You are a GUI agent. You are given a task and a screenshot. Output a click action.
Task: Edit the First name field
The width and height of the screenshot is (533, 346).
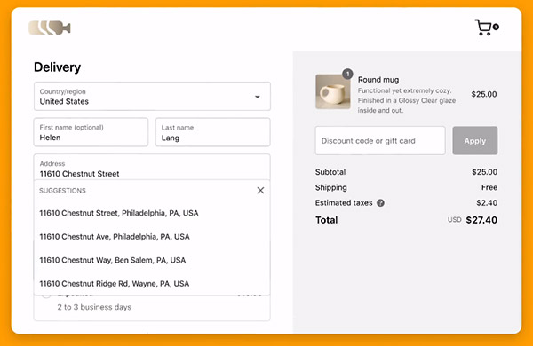[91, 132]
